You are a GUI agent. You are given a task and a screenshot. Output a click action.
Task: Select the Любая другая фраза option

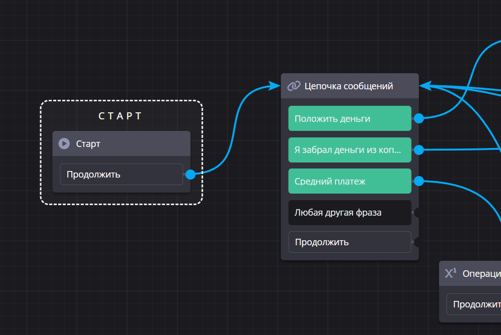coord(349,213)
